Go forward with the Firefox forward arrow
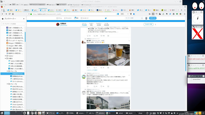 pyautogui.click(x=6, y=14)
